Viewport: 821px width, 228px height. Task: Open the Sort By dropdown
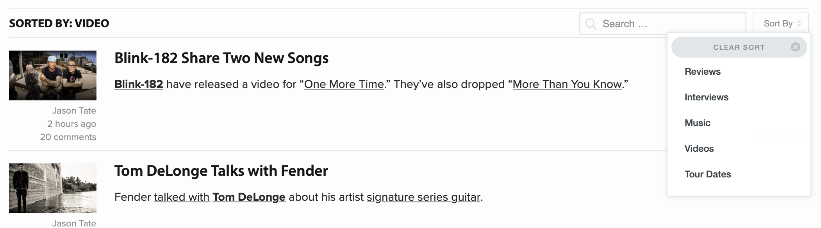point(778,24)
